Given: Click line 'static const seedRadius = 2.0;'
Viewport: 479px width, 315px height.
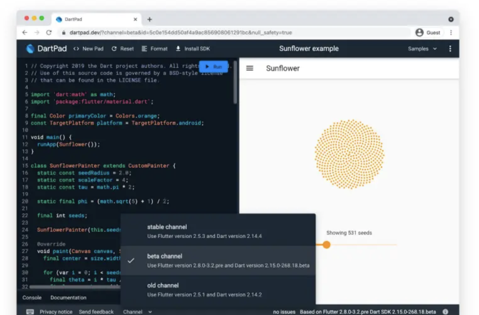Looking at the screenshot, I should (84, 173).
